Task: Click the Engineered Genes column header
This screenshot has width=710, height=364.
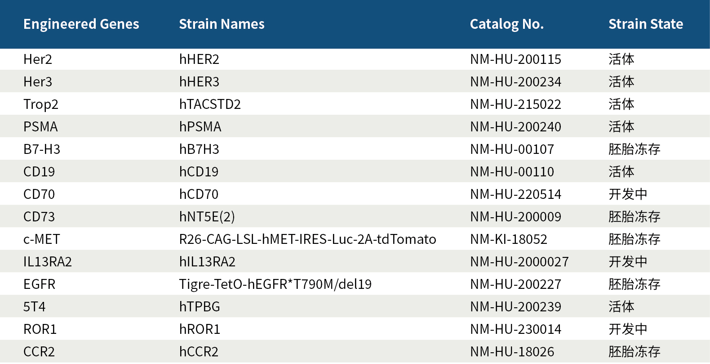Action: pos(81,24)
